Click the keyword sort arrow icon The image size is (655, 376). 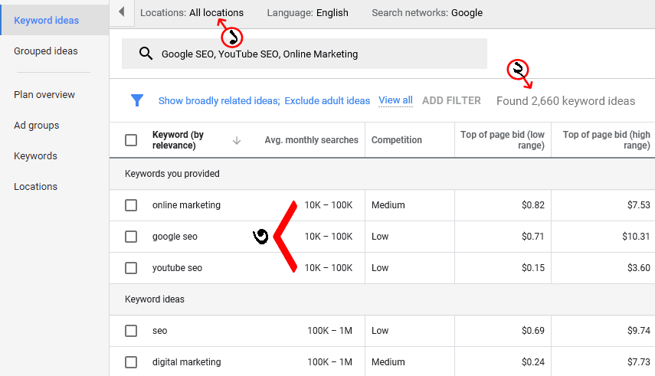click(x=237, y=140)
